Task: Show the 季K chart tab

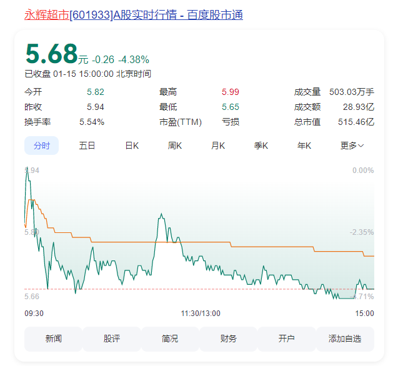Action: (261, 146)
